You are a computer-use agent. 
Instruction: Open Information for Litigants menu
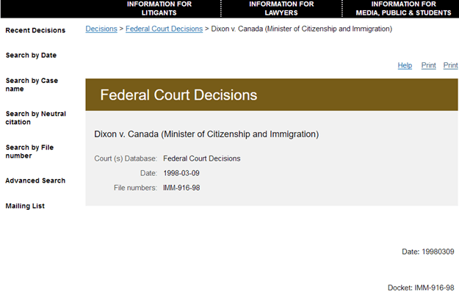[159, 8]
